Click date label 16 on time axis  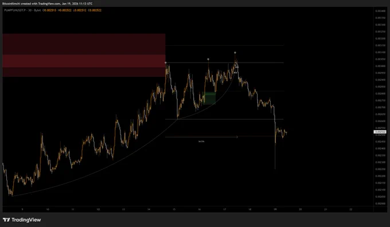tap(199, 209)
